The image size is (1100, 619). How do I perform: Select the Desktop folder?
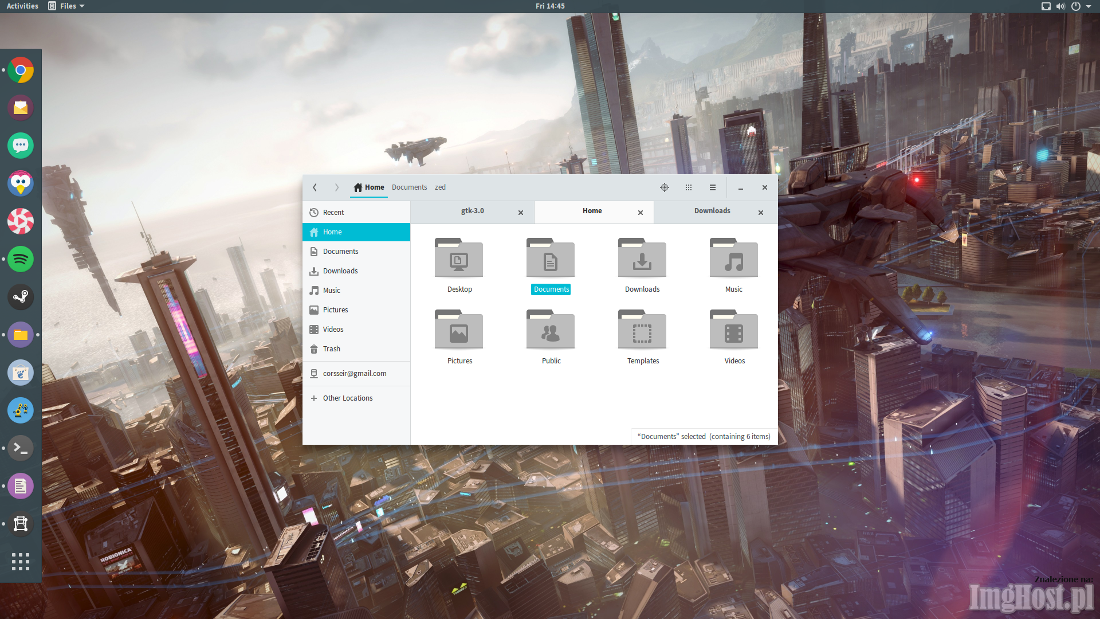[459, 258]
